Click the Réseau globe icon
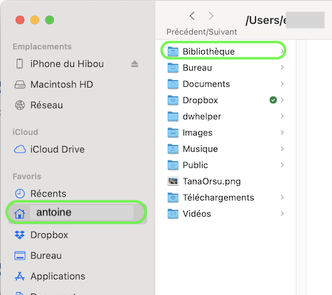Image resolution: width=332 pixels, height=295 pixels. click(x=20, y=105)
